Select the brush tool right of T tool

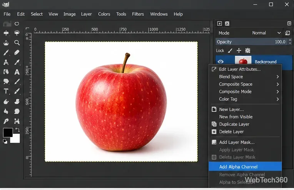[17, 91]
